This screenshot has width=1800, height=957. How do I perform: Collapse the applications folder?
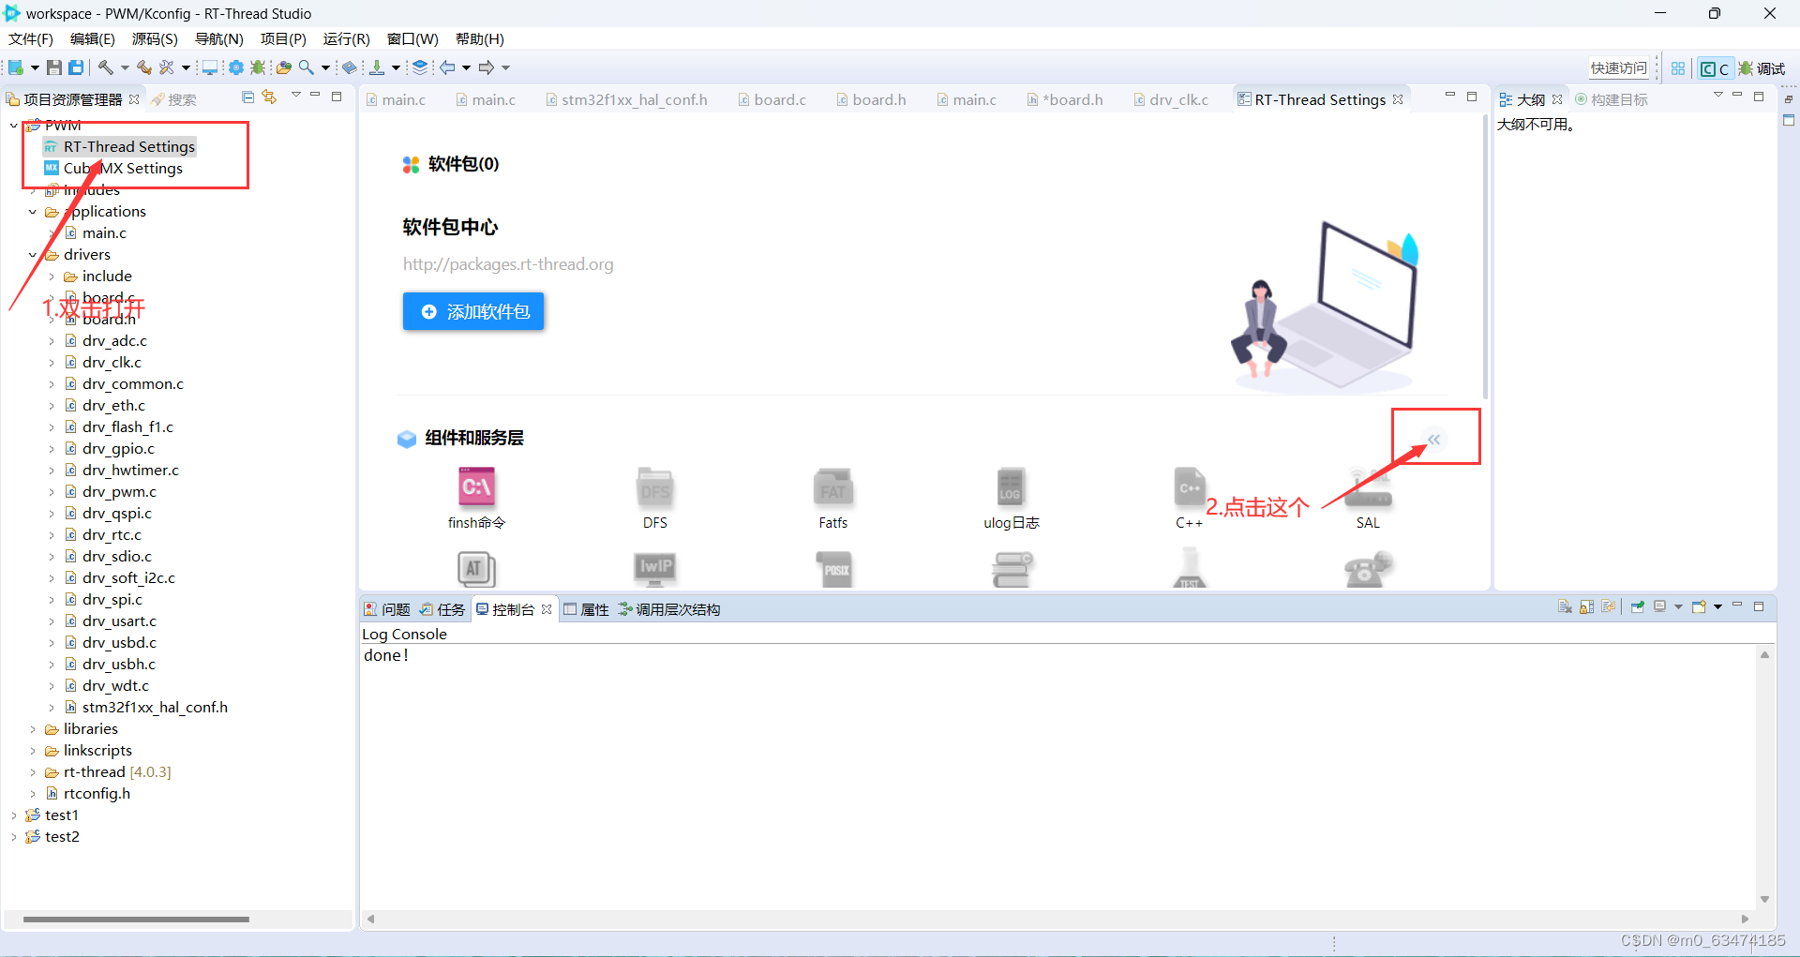click(33, 212)
